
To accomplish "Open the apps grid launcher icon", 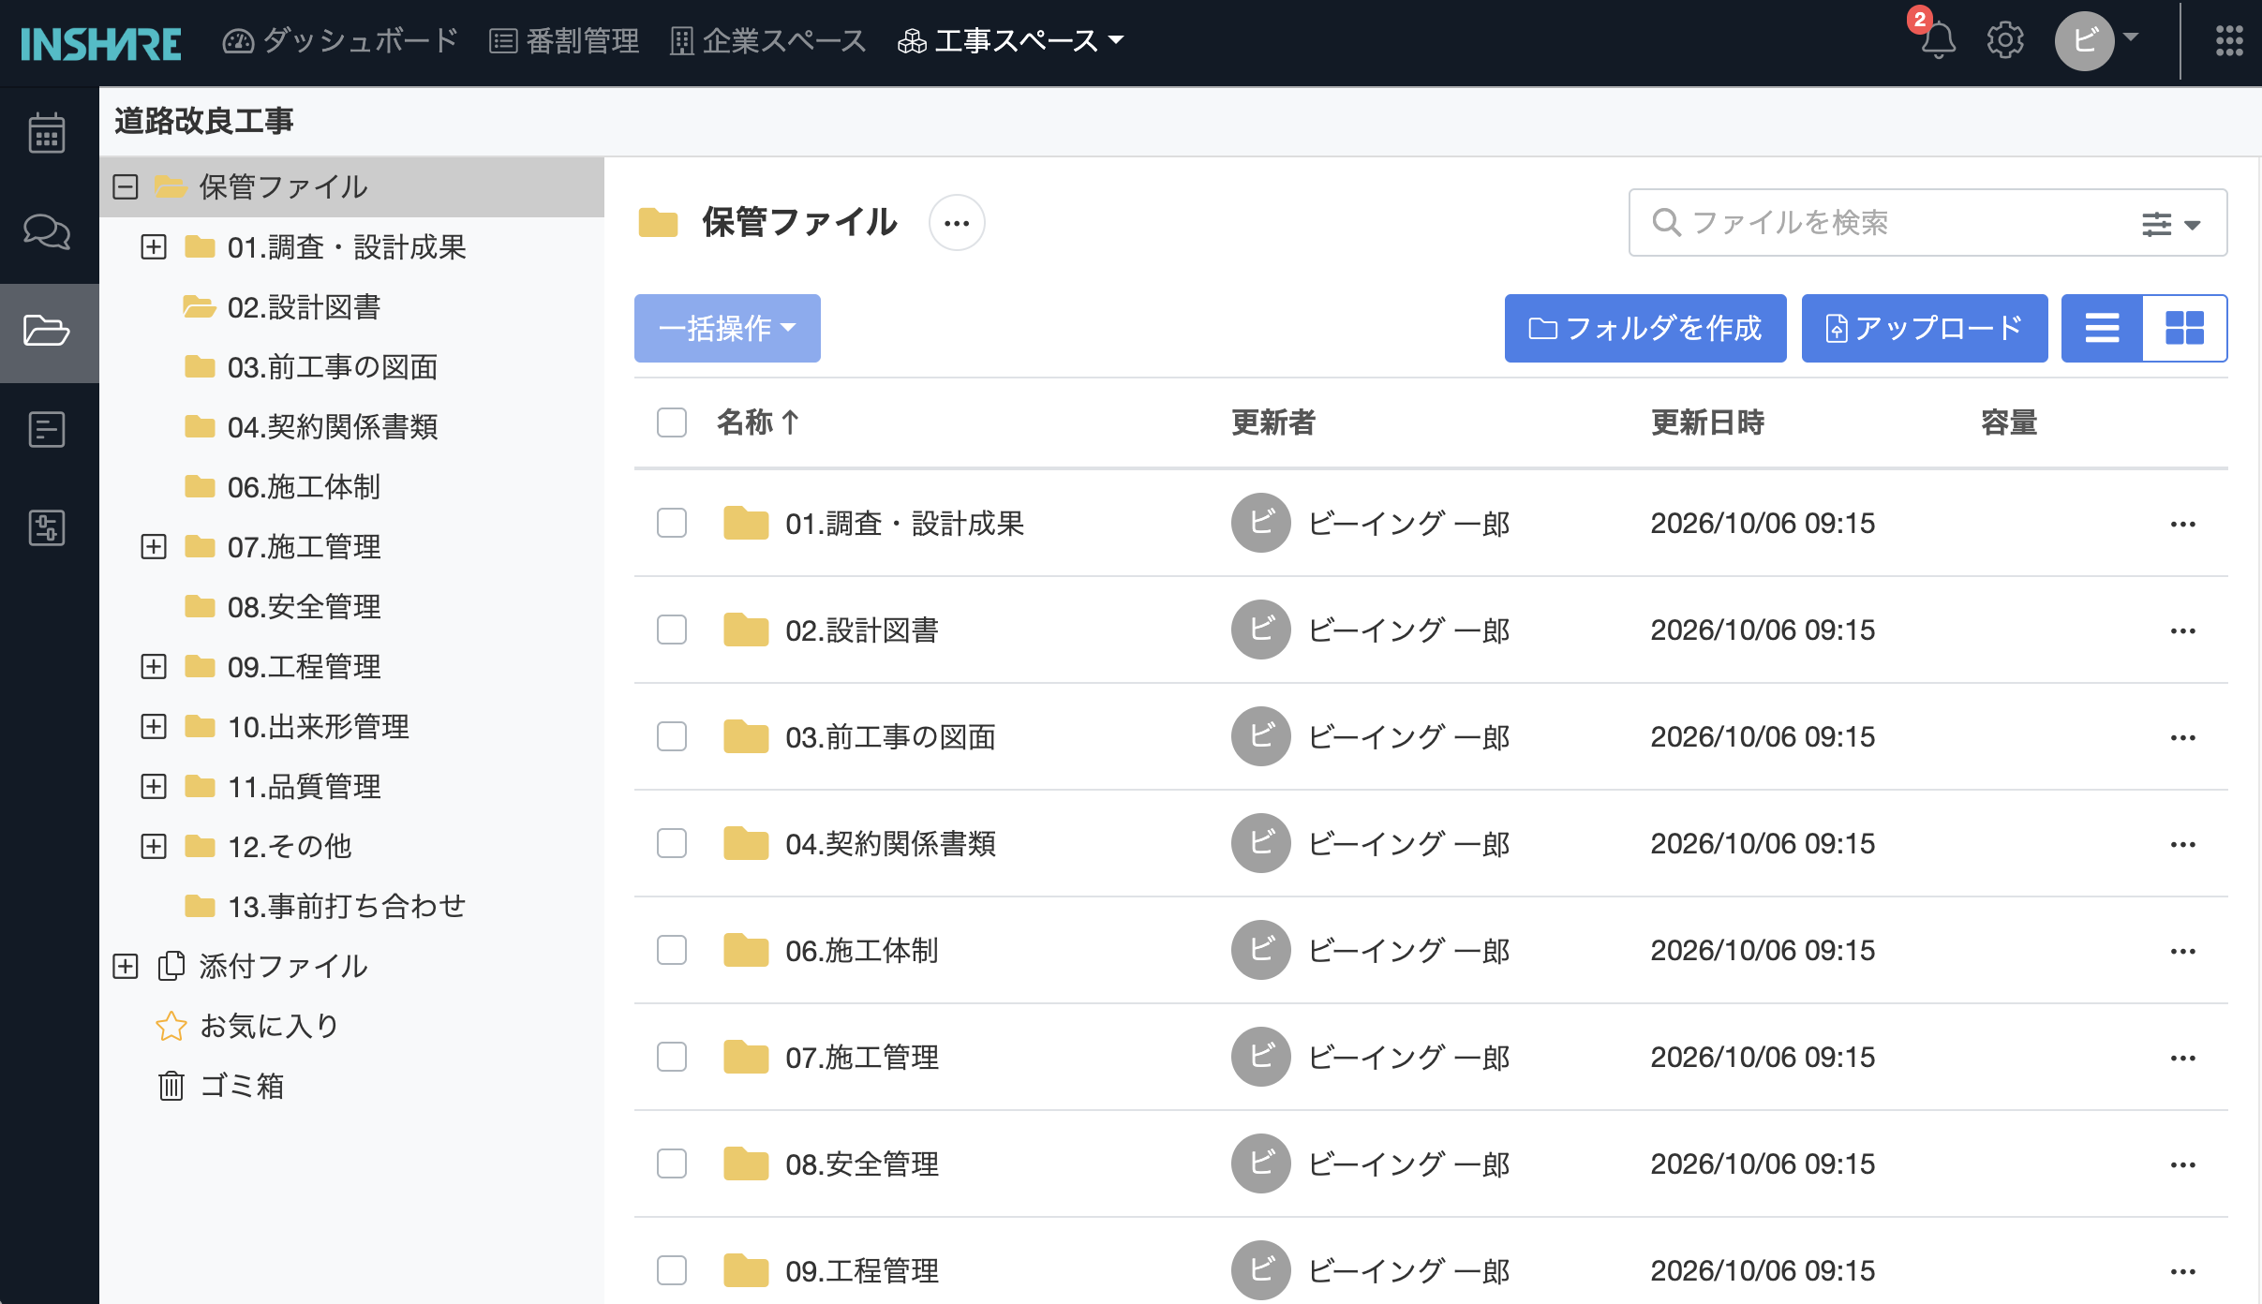I will (x=2229, y=40).
